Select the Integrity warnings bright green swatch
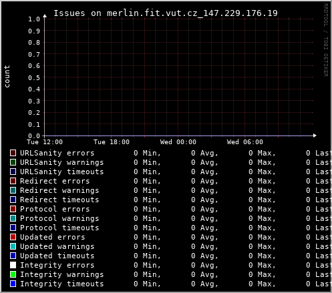The image size is (332, 293). pos(13,274)
